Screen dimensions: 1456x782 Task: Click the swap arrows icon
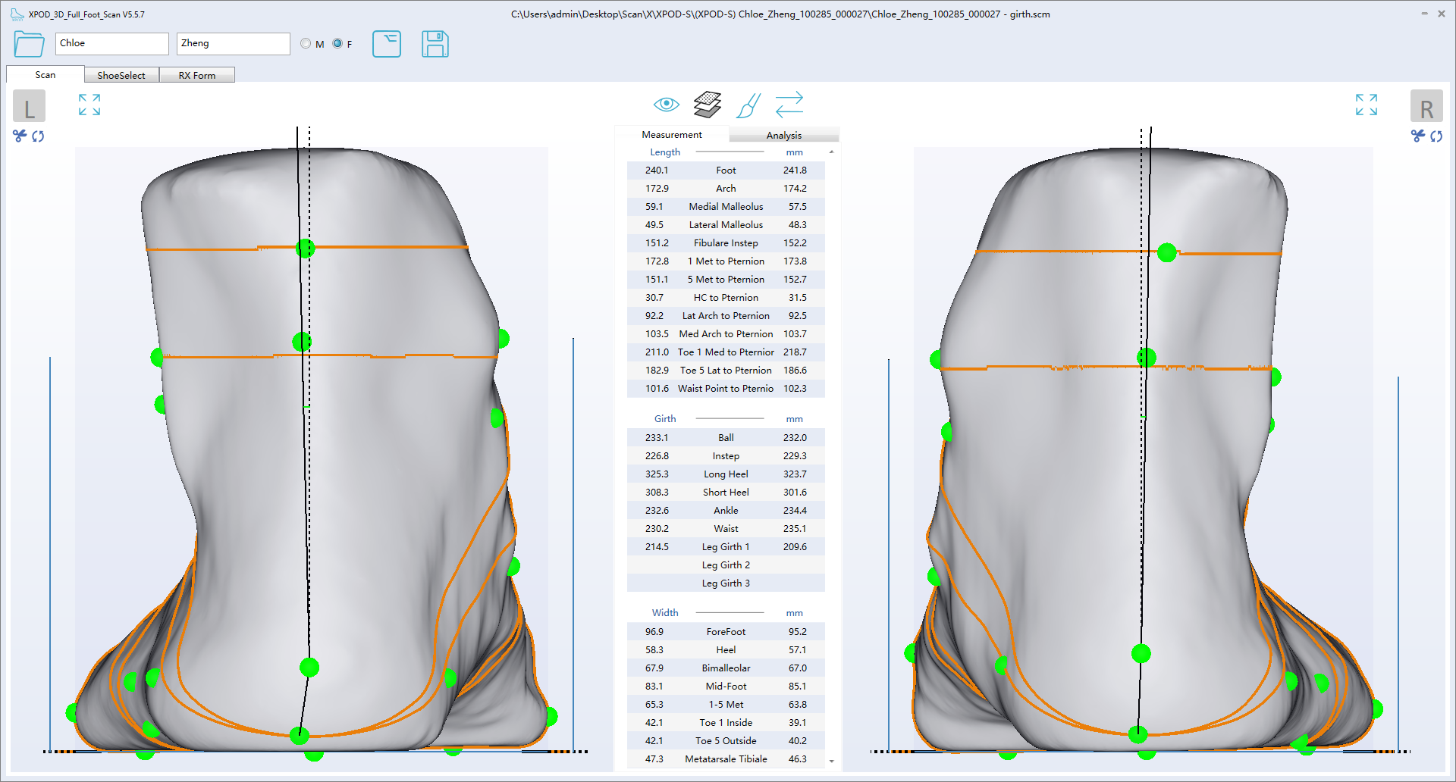[x=789, y=105]
